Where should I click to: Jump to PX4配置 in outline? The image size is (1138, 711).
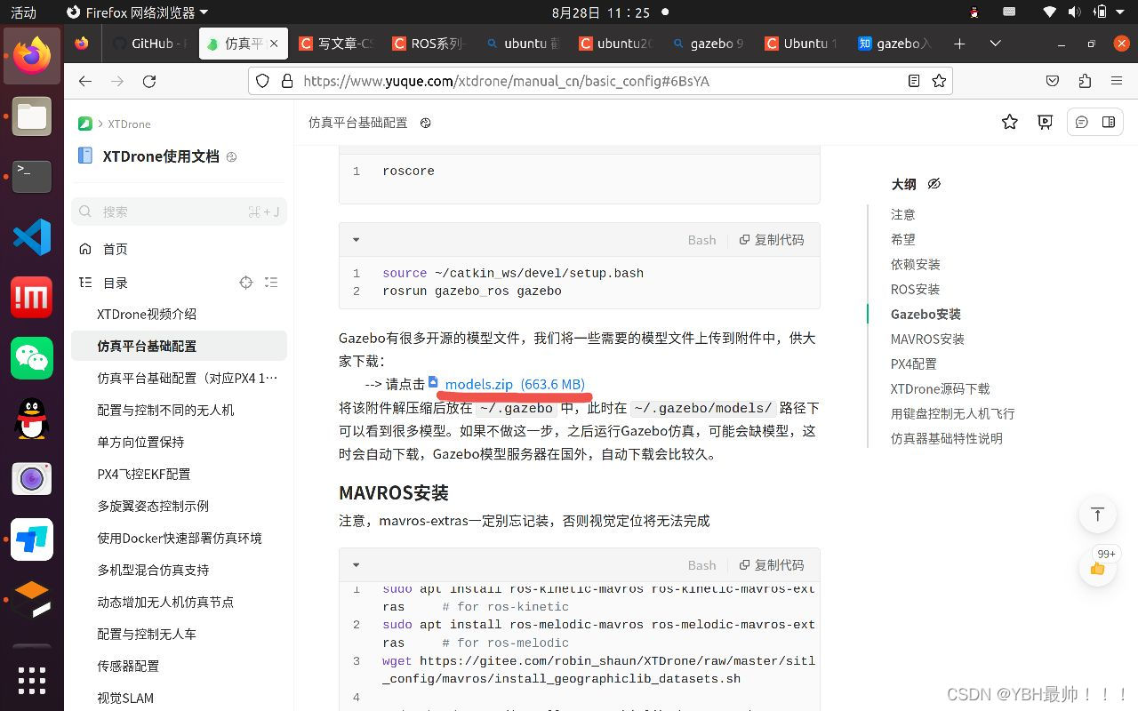coord(914,363)
